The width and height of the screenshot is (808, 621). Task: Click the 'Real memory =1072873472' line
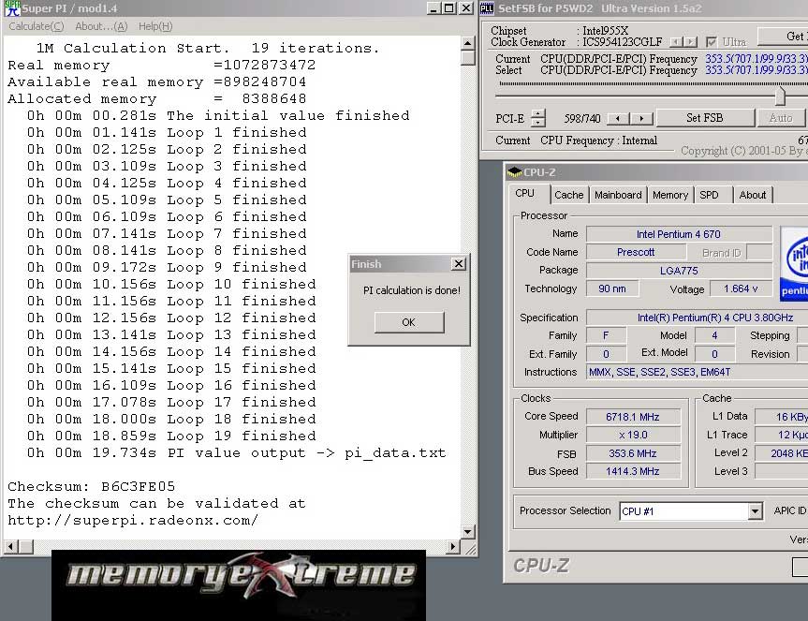(161, 65)
